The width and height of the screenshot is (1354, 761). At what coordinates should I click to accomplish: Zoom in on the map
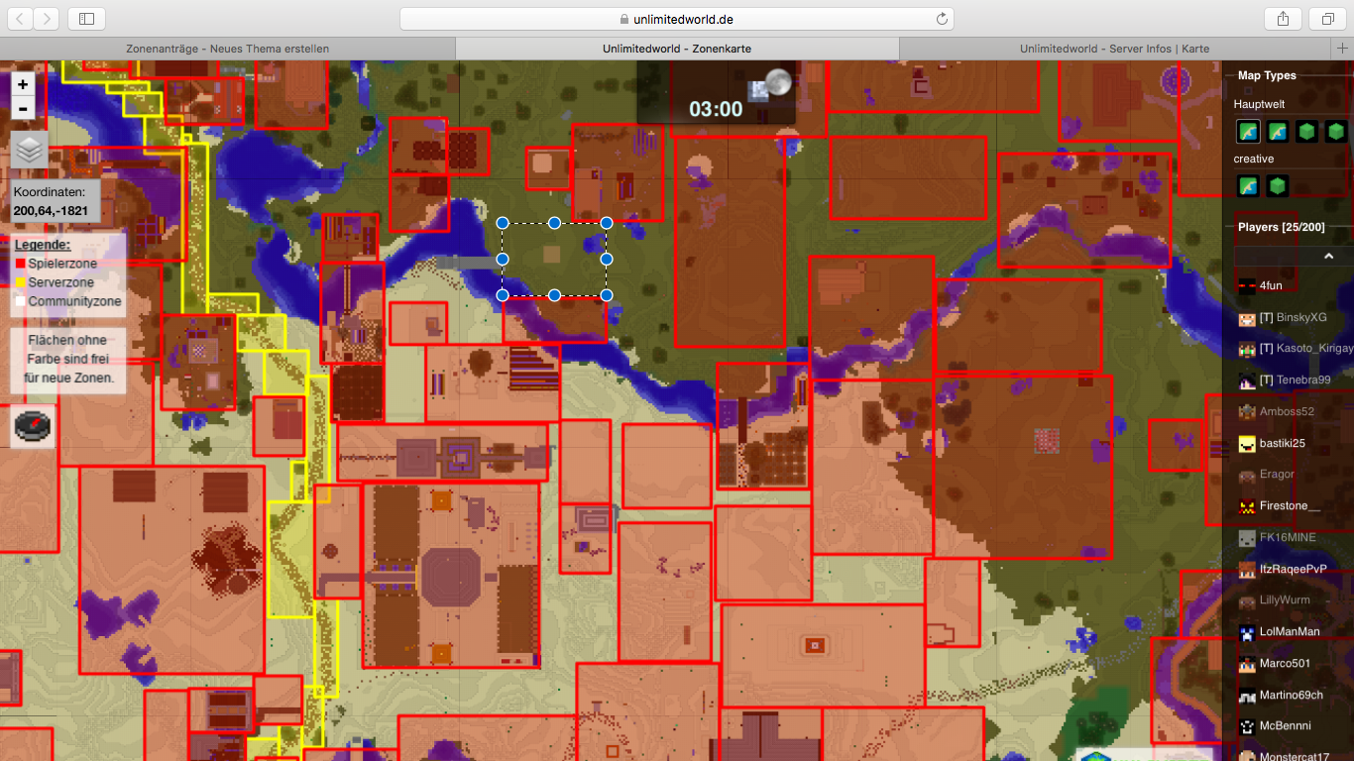click(23, 84)
